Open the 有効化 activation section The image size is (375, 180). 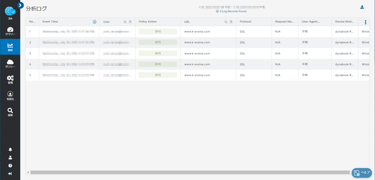click(10, 96)
